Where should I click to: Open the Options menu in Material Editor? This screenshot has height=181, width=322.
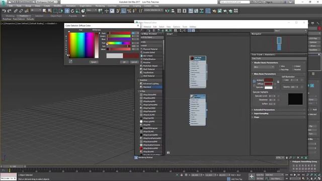(x=177, y=27)
